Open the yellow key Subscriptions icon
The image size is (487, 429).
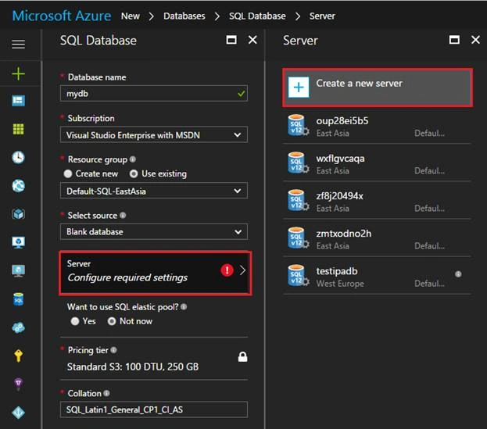[18, 356]
